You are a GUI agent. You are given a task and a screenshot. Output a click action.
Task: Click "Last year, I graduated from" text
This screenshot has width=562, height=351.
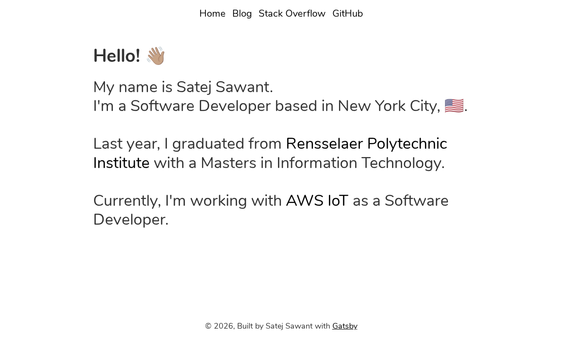click(187, 144)
